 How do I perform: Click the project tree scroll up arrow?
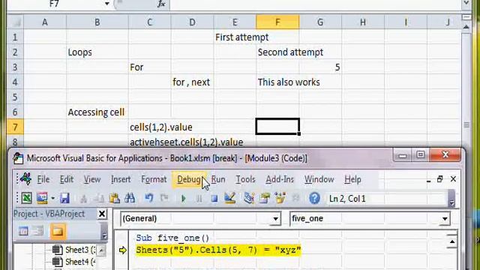click(x=101, y=250)
